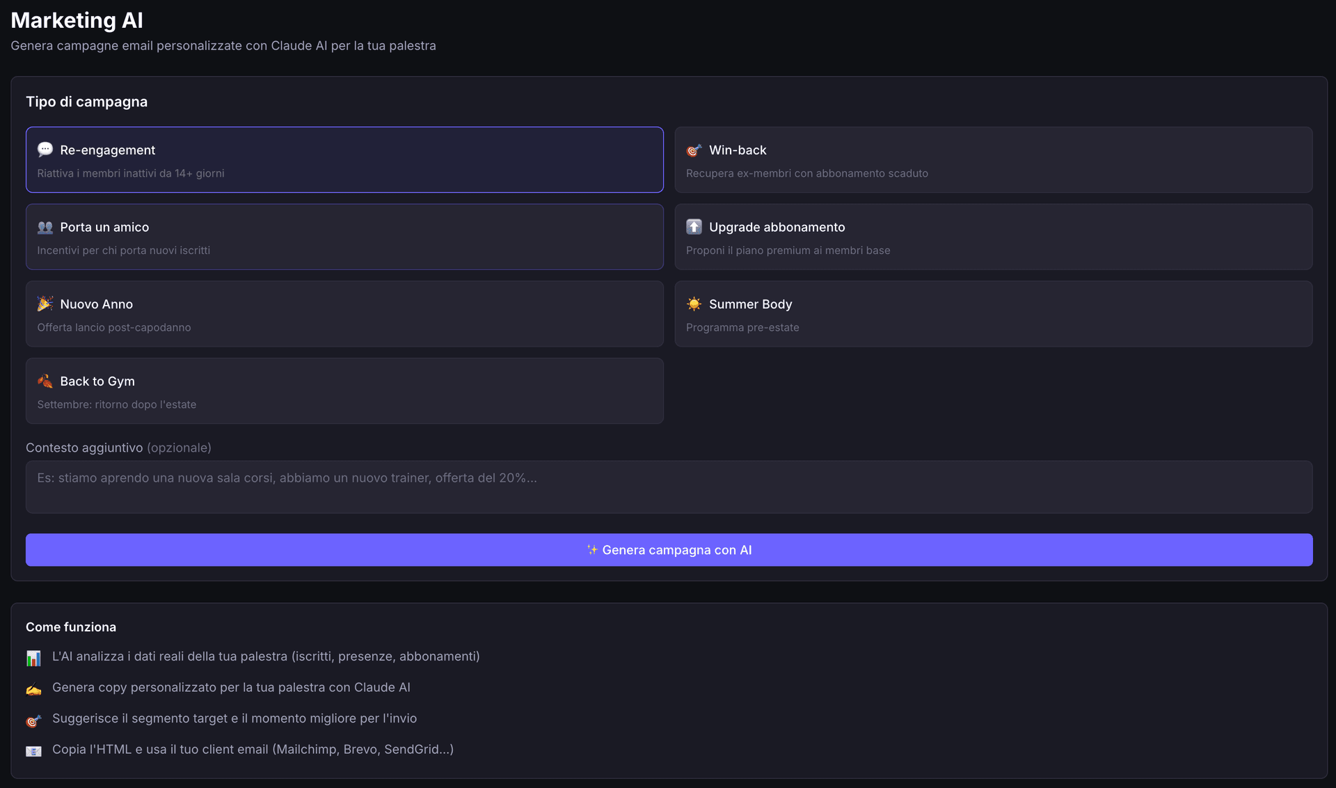The width and height of the screenshot is (1336, 788).
Task: Pick the Summer Body campaign type
Action: (994, 314)
